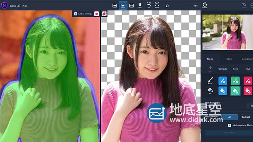Activate the Pan hand tool
The width and height of the screenshot is (253, 142).
click(140, 5)
